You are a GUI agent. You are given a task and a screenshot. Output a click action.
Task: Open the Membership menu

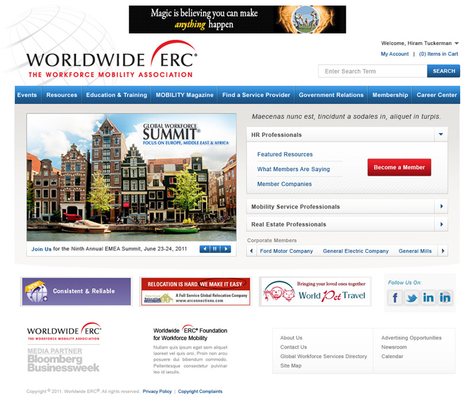[390, 95]
